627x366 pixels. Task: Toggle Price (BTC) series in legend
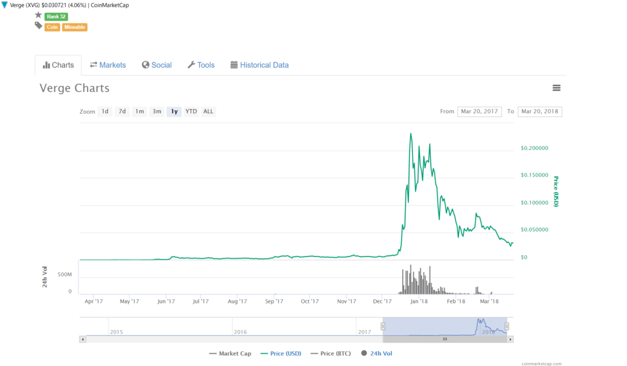[x=331, y=354]
